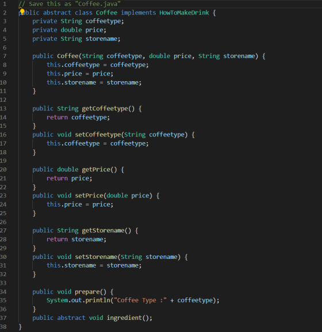The image size is (322, 332).
Task: Click the setStorename method name
Action: coord(96,257)
